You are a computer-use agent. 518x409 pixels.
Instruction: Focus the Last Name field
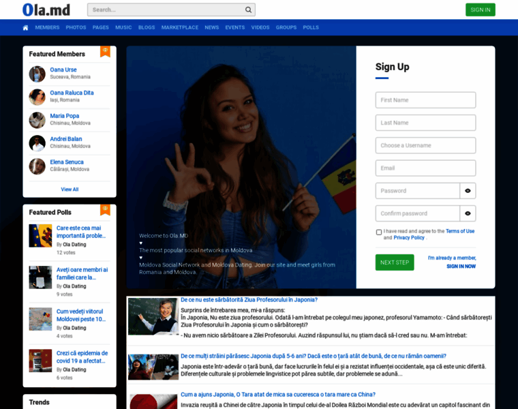[x=425, y=123]
